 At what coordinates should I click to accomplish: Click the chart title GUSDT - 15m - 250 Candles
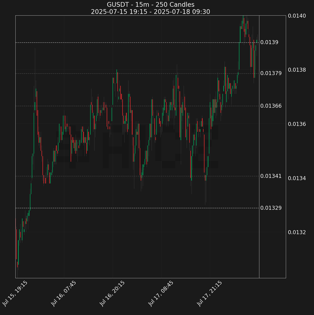(151, 4)
